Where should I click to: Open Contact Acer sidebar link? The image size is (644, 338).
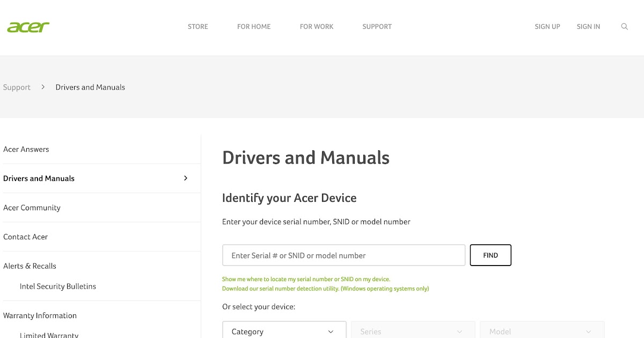25,237
